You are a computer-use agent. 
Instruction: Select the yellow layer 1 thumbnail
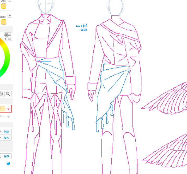[2, 109]
